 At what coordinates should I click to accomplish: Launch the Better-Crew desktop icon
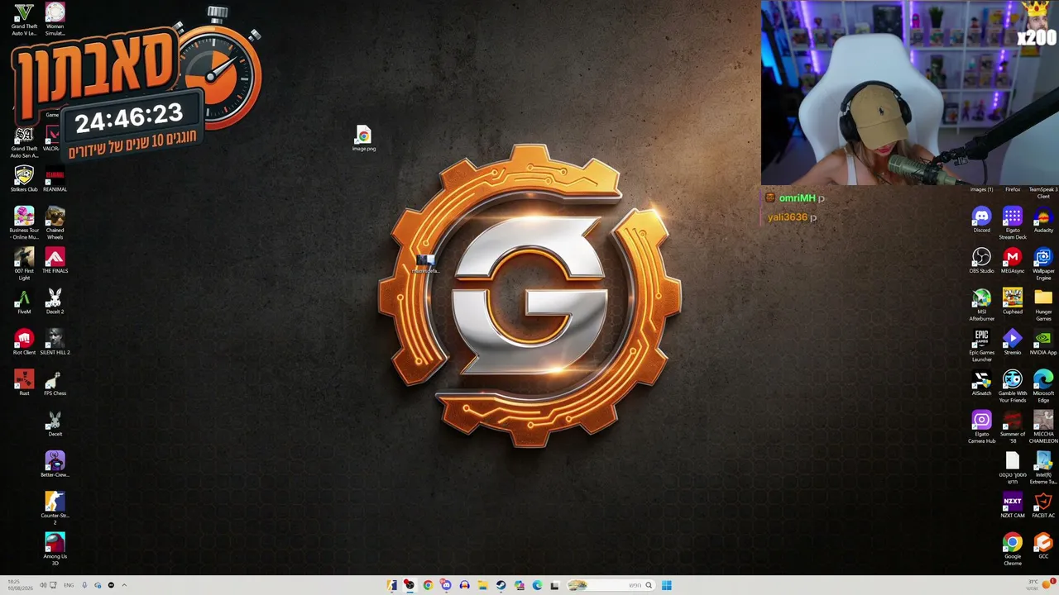[x=55, y=464]
